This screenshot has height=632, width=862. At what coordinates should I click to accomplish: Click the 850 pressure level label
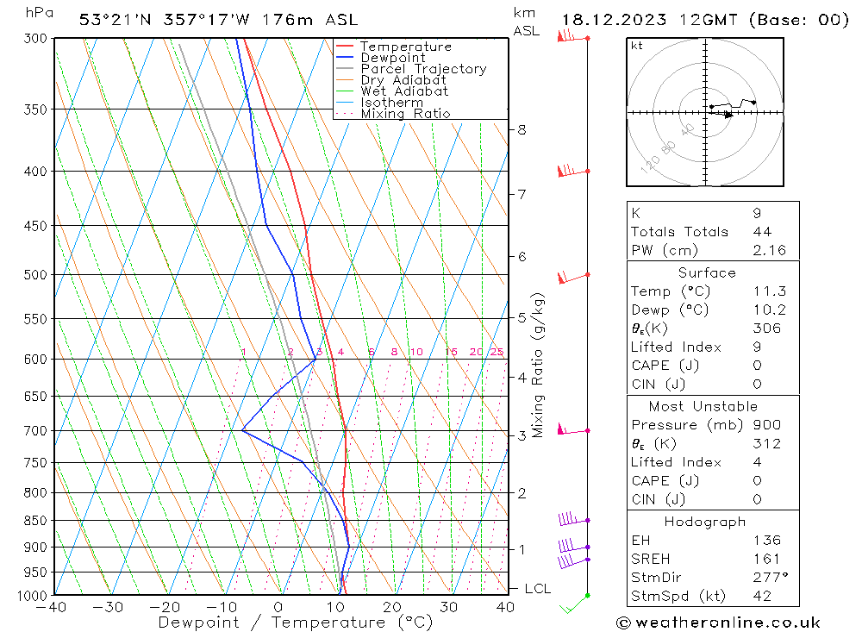click(35, 520)
